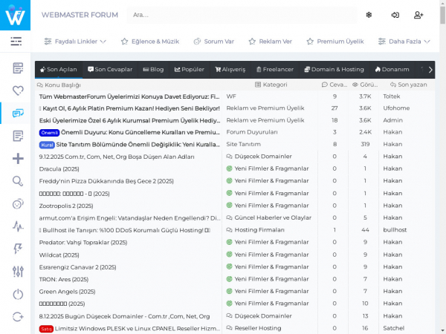Open the hamburger menu in sidebar
The width and height of the screenshot is (446, 334).
16,42
